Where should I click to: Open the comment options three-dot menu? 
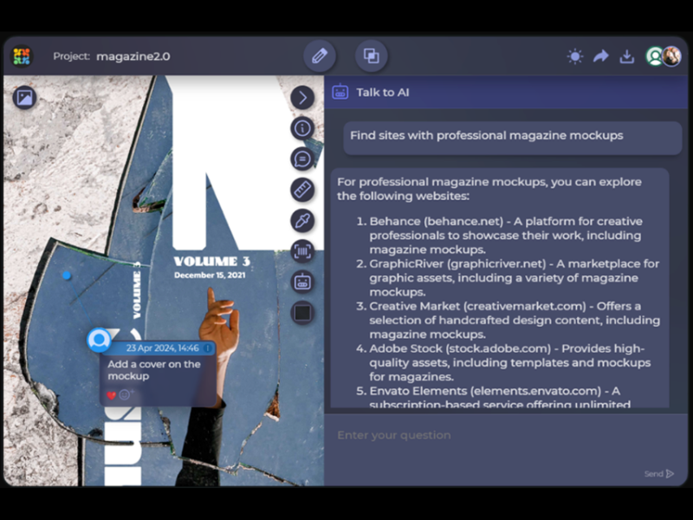point(208,348)
